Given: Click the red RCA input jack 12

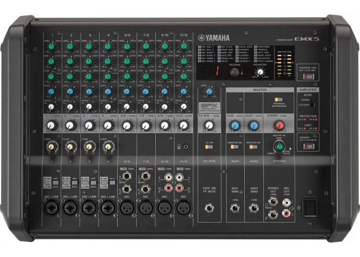Looking at the screenshot, I should [x=179, y=188].
